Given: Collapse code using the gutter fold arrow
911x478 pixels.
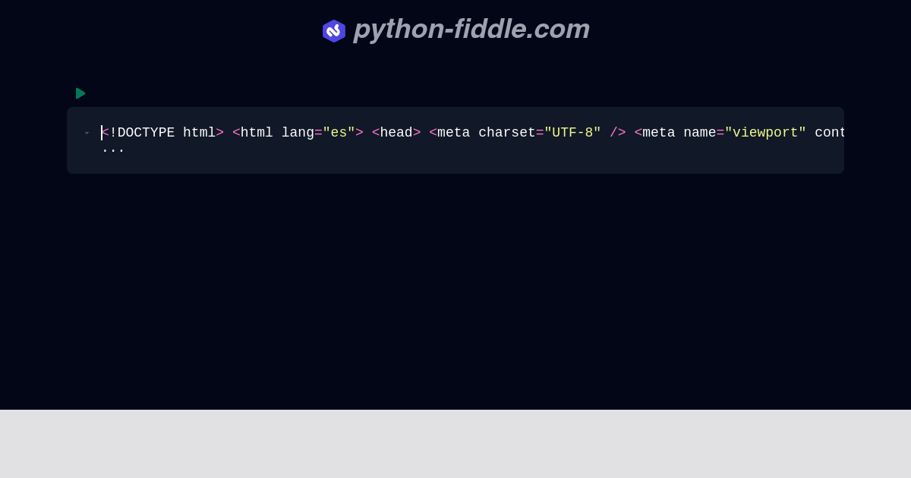Looking at the screenshot, I should click(x=87, y=133).
